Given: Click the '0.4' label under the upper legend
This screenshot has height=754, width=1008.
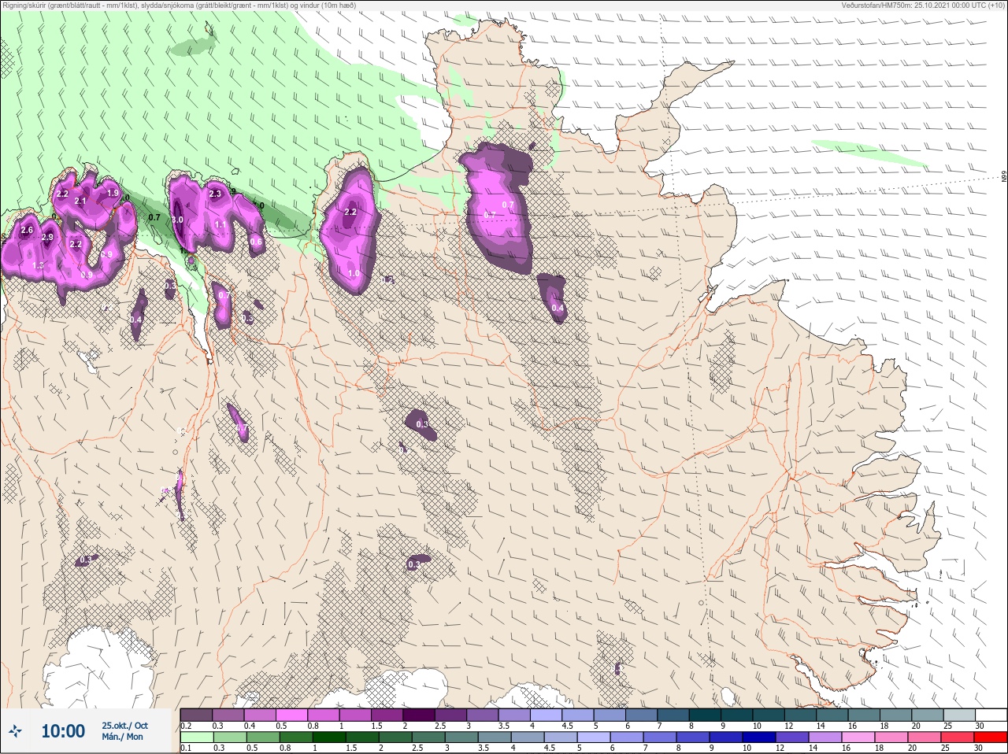Looking at the screenshot, I should 250,726.
